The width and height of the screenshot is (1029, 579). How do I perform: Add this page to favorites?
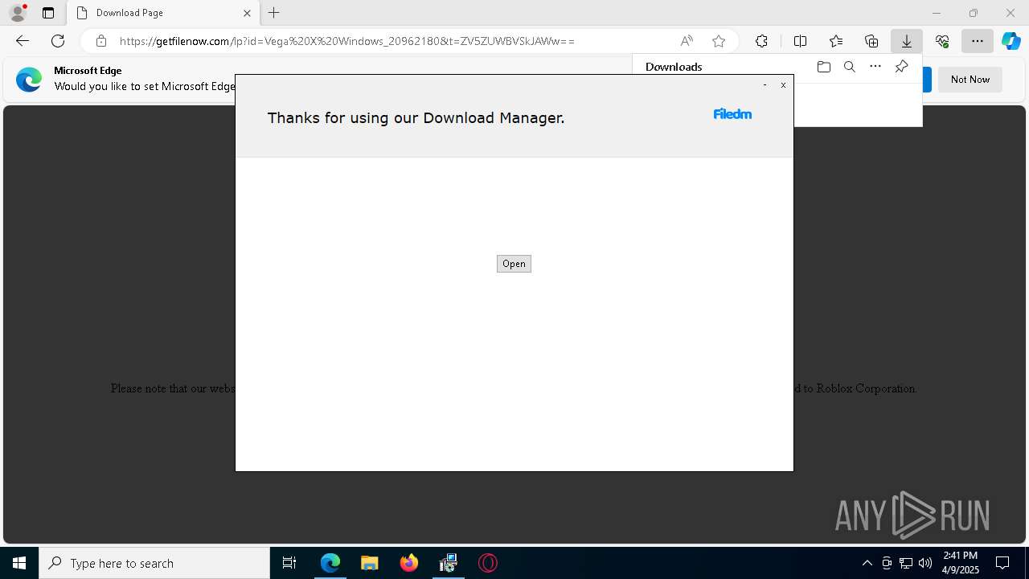[x=719, y=41]
